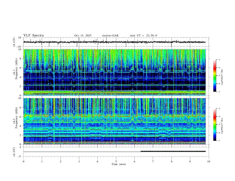235x181 pixels.
Task: Click the '2' kHz tick of ch.2 spectrogram
Action: 21,135
